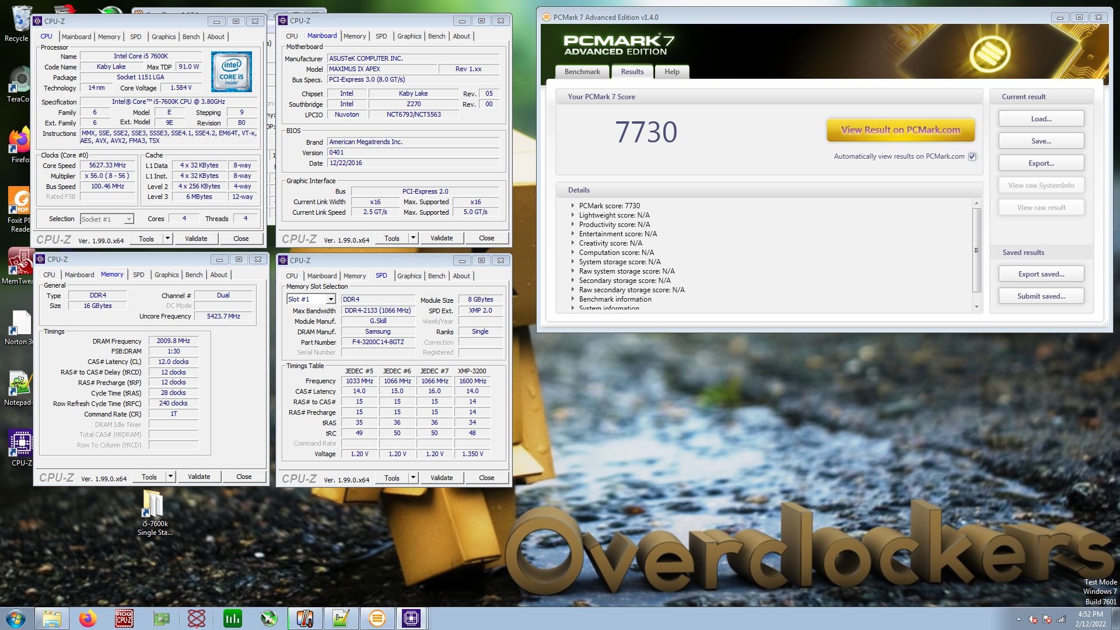Click the Submit saved... button

1041,296
